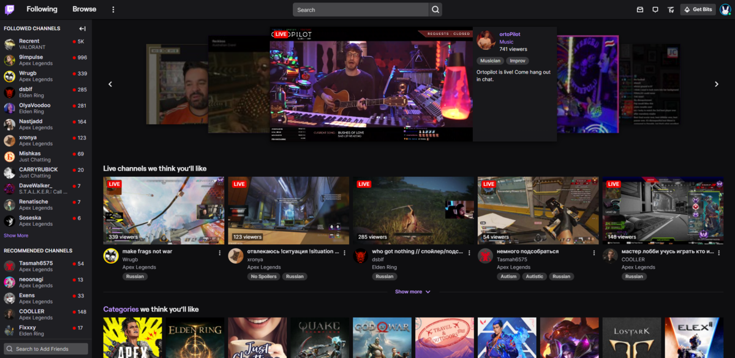Open the Twitch home logo
Image resolution: width=735 pixels, height=358 pixels.
[x=10, y=9]
